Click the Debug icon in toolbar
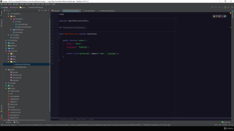The width and height of the screenshot is (234, 131). point(219,7)
